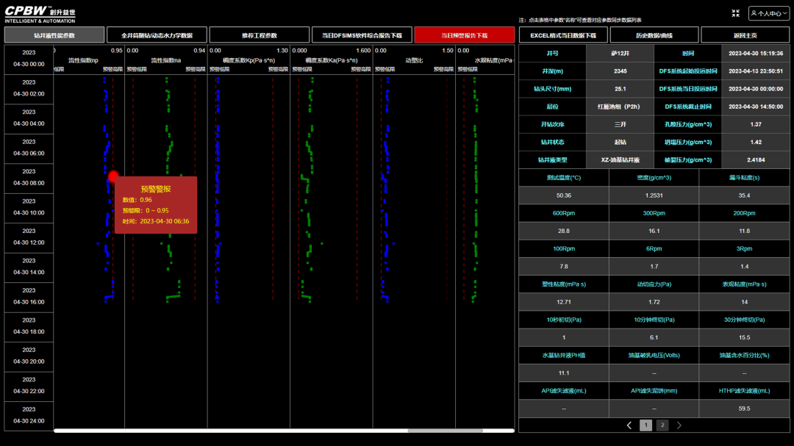Click the 流性指数np chart header
This screenshot has height=446, width=794.
[x=83, y=60]
